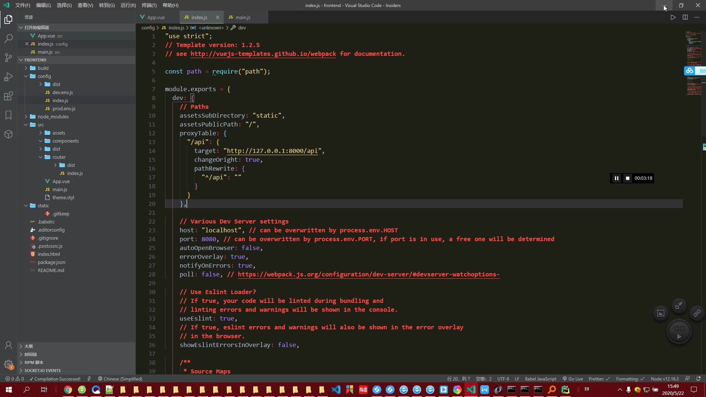Viewport: 706px width, 397px height.
Task: Click the lightning bolt status icon
Action: pyautogui.click(x=89, y=379)
